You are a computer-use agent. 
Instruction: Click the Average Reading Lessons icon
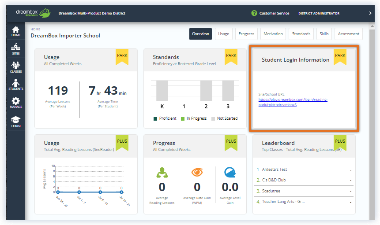162,173
